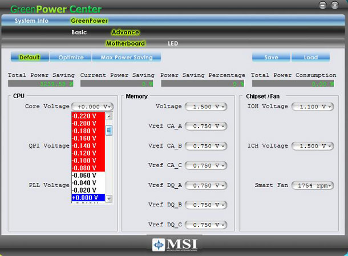This screenshot has height=256, width=348.
Task: Close the GreenPower Center window
Action: point(335,5)
